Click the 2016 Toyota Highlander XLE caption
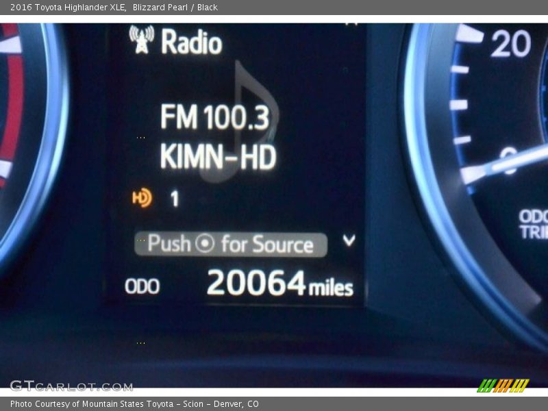 coord(68,8)
